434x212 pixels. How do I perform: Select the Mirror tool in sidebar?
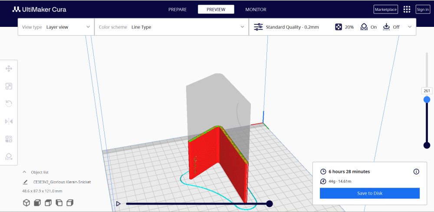[9, 121]
